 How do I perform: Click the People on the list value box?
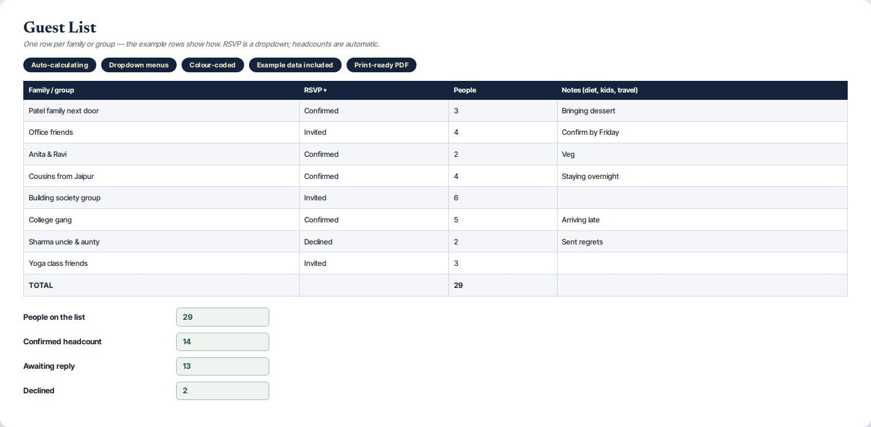[223, 317]
